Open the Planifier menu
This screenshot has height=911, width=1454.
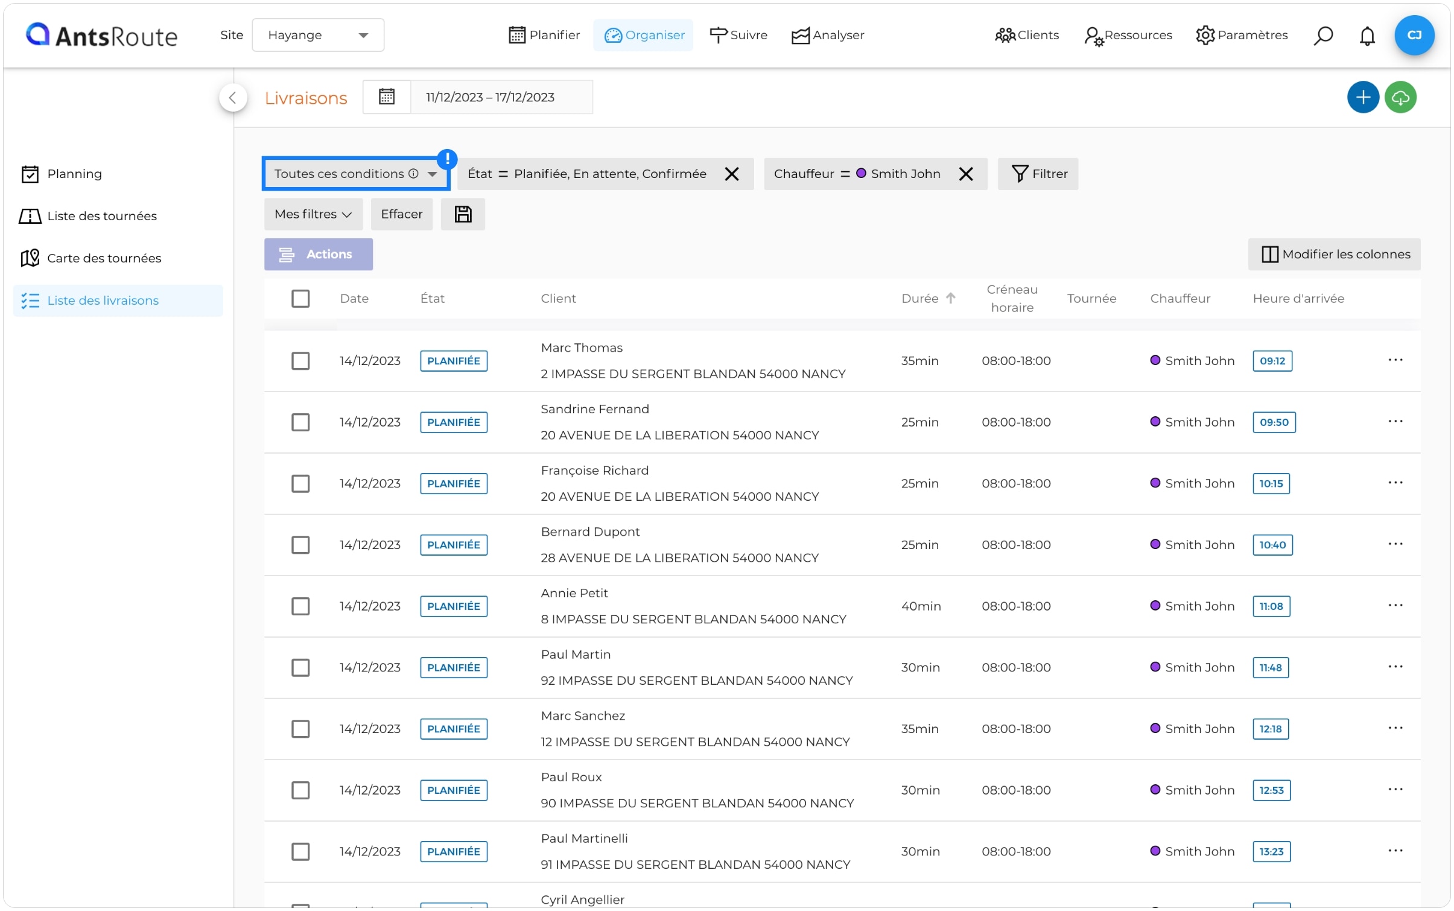click(544, 35)
